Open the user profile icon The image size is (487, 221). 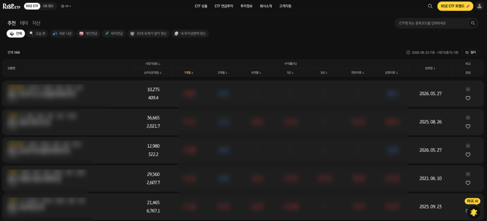point(480,6)
